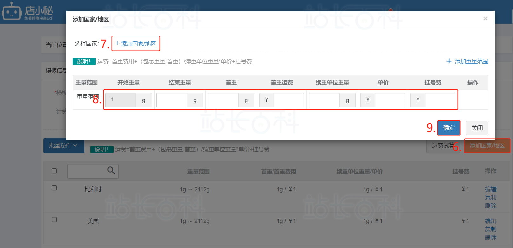Click the +添加重量范围 link

click(x=467, y=61)
